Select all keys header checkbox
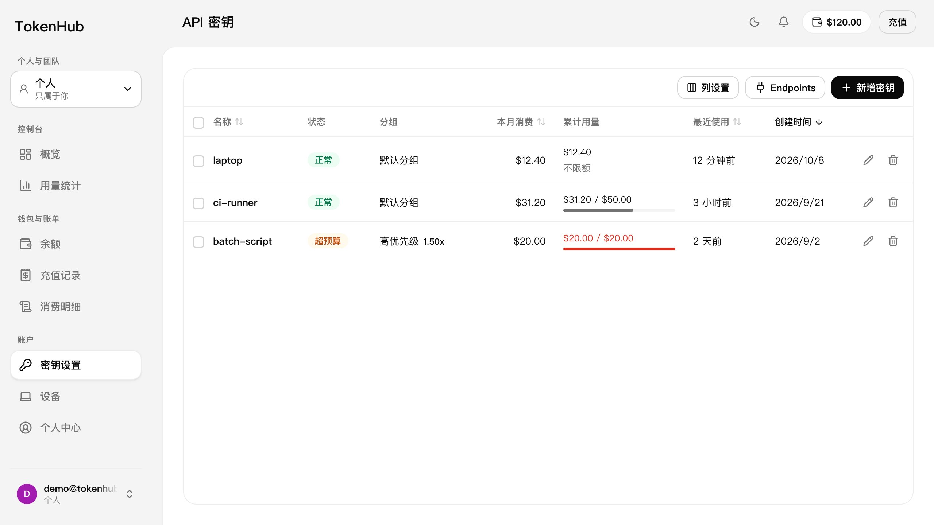 click(x=198, y=122)
